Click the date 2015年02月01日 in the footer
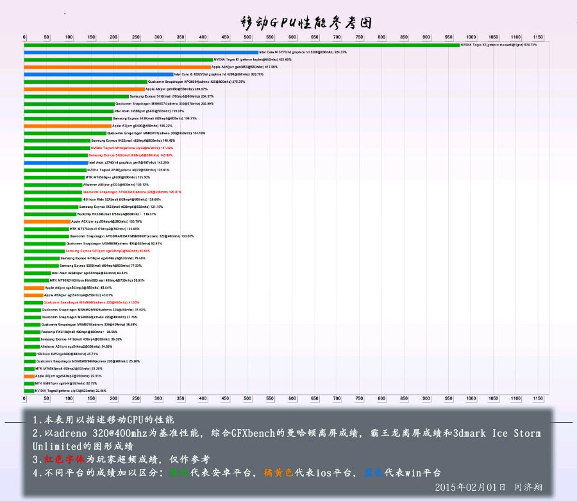The width and height of the screenshot is (577, 501). (471, 488)
